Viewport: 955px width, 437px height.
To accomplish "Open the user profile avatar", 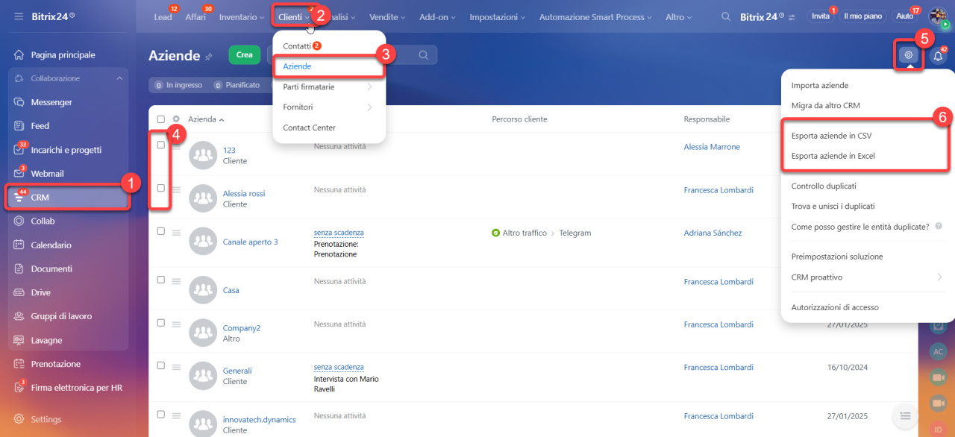I will click(938, 16).
